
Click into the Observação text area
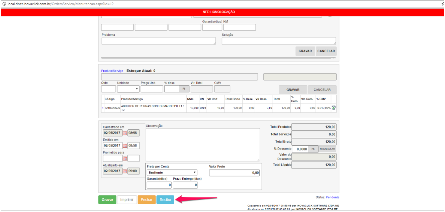coord(202,145)
